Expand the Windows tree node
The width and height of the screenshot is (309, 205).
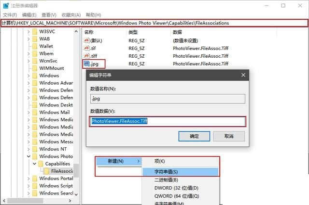coord(28,76)
